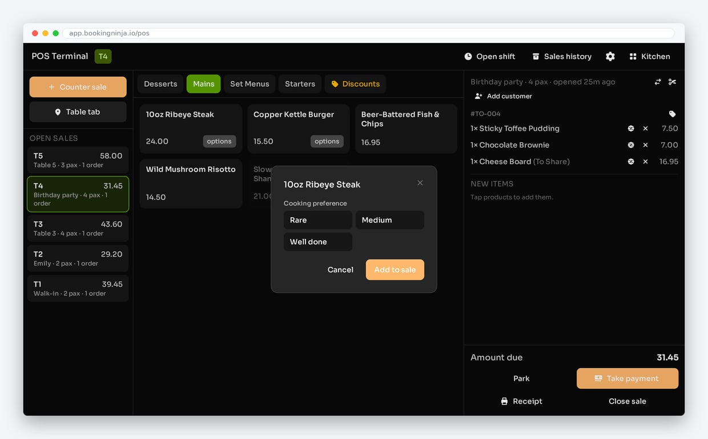Add Wild Mushroom Risotto product
Screen dimensions: 708x439
[191, 183]
